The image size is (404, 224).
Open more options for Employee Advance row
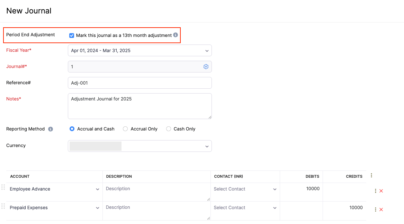tap(376, 191)
